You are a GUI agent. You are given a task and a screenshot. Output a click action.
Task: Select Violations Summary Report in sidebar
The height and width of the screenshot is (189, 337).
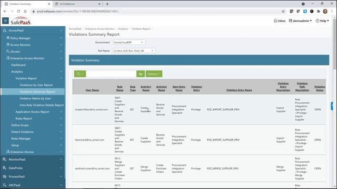[37, 92]
